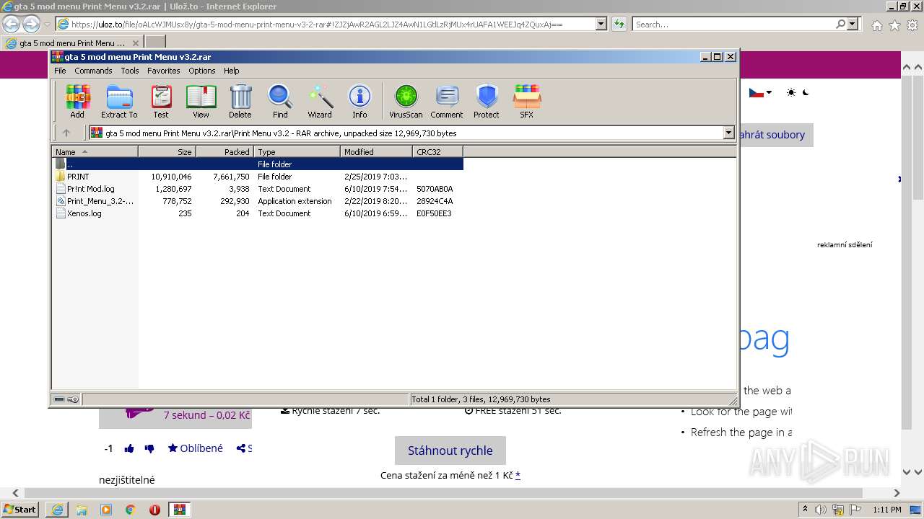Open media player taskbar icon
Screen dimensions: 924x519
coord(106,510)
